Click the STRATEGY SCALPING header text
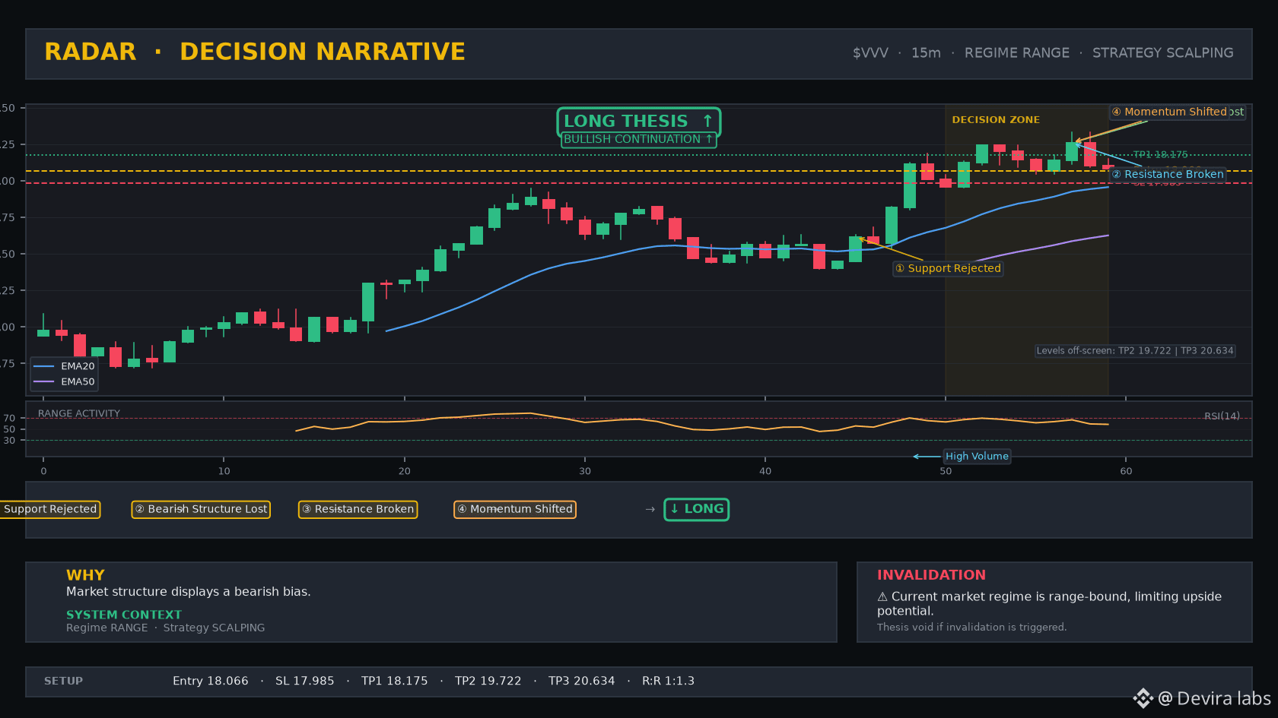Image resolution: width=1278 pixels, height=718 pixels. 1162,53
